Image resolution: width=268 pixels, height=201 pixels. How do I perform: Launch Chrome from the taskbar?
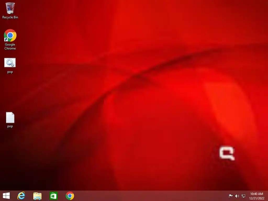coord(70,196)
